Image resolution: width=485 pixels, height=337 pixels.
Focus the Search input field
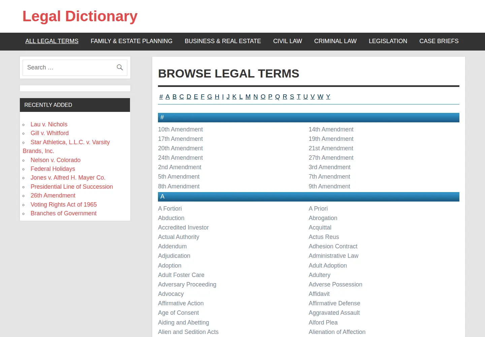tap(75, 68)
